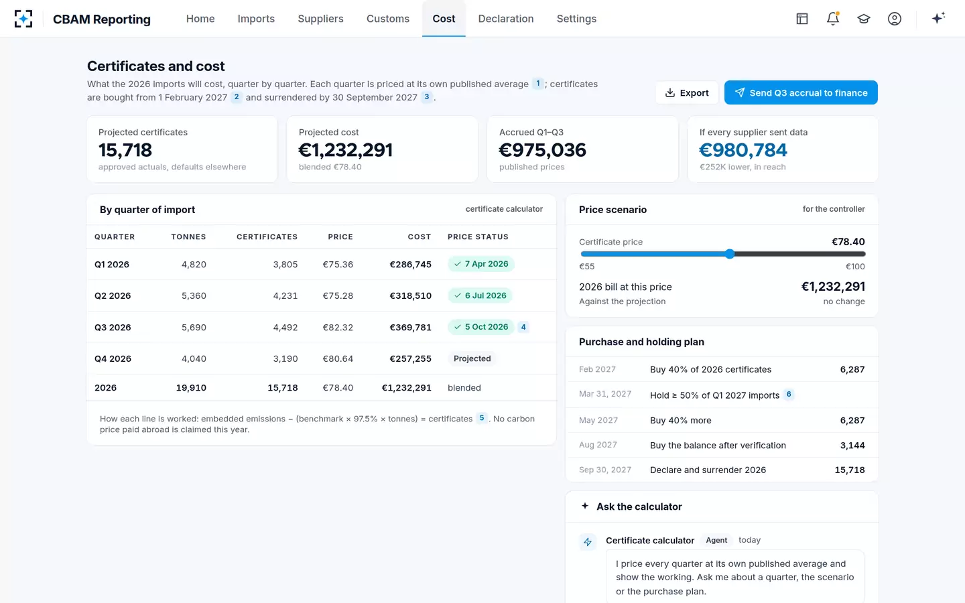Click the COST column header
The width and height of the screenshot is (965, 603).
420,237
